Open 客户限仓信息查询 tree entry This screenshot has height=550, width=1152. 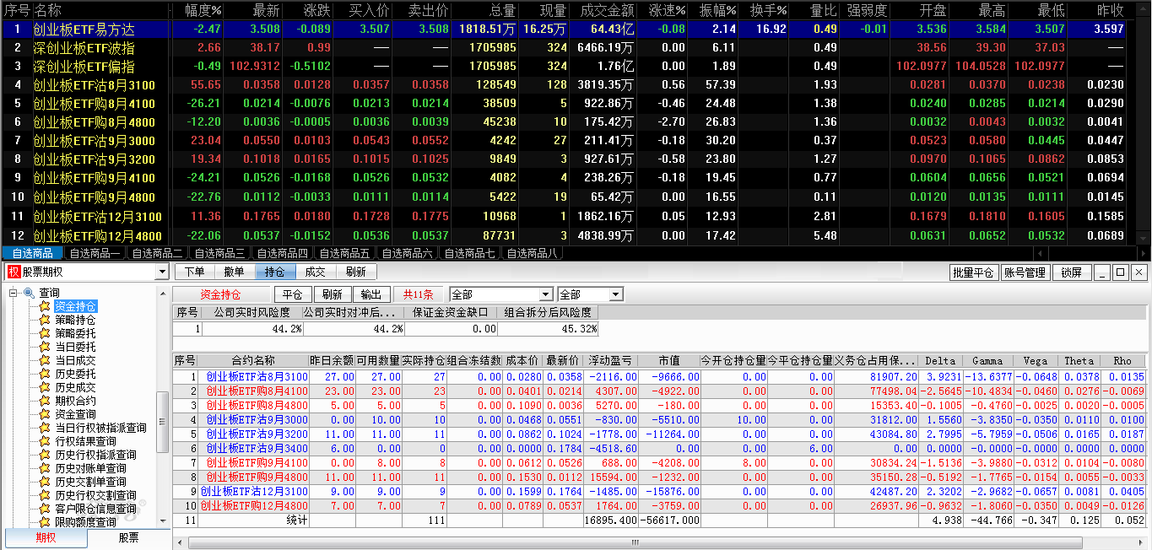click(95, 509)
